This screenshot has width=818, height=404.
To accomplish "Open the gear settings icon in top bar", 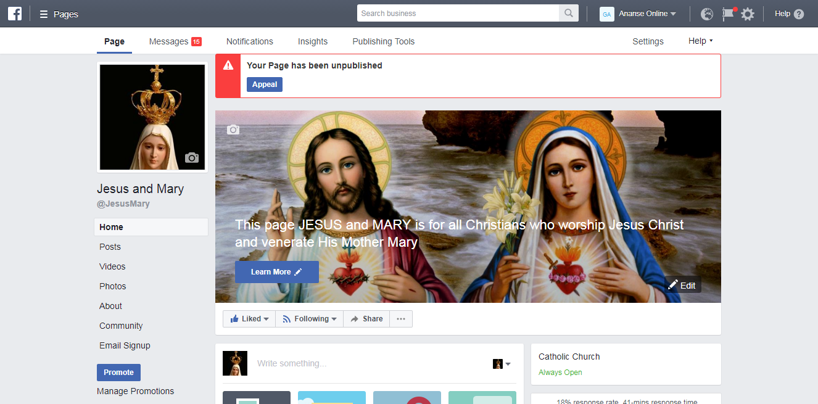I will (748, 14).
